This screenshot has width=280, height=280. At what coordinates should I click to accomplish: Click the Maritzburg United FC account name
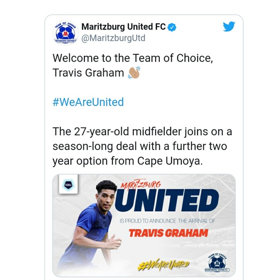pyautogui.click(x=124, y=27)
